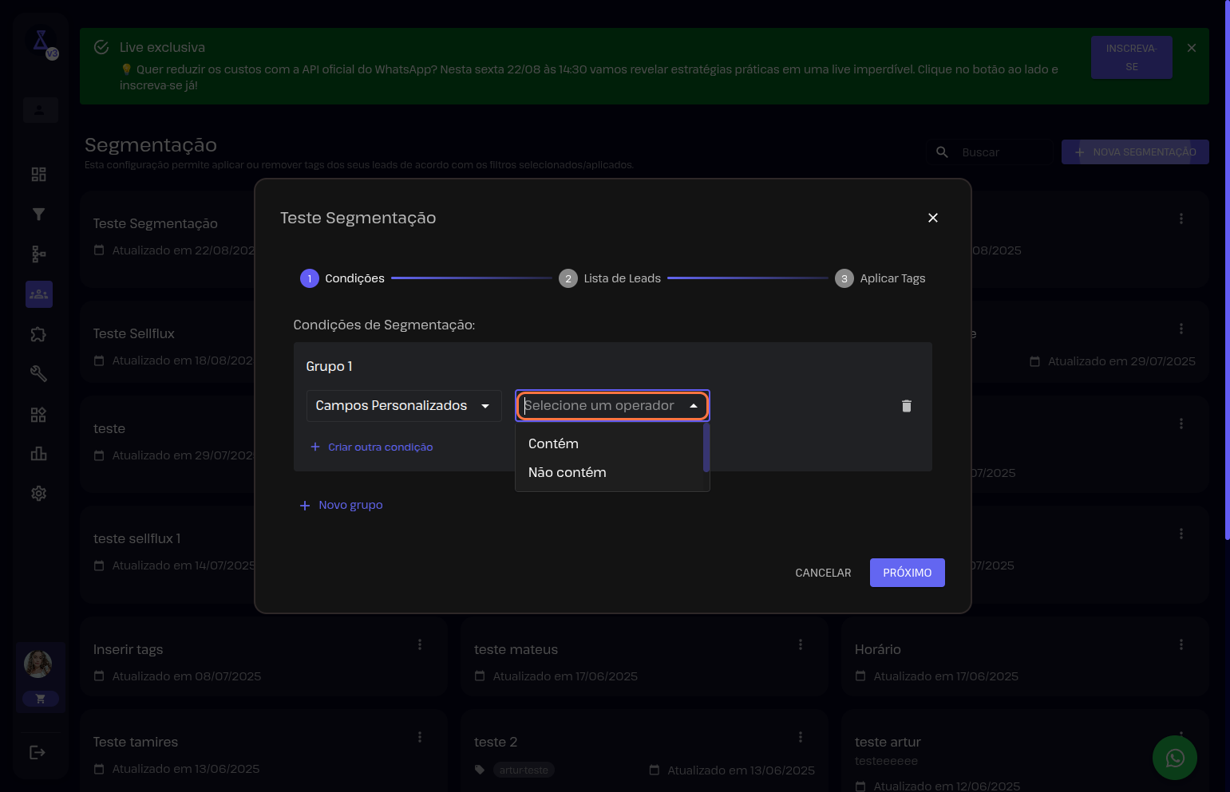Open options menu for Horário card
The image size is (1230, 792).
(x=1181, y=644)
